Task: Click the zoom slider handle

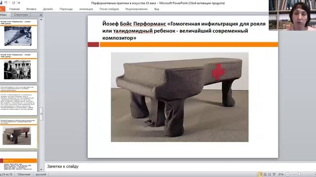Action: 300,175
